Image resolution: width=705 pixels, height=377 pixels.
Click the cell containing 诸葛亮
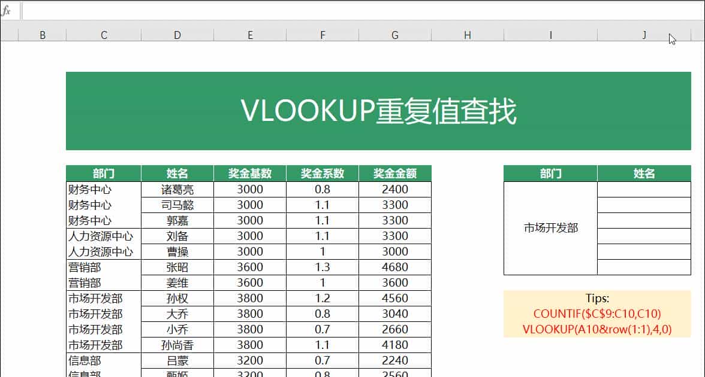(177, 188)
